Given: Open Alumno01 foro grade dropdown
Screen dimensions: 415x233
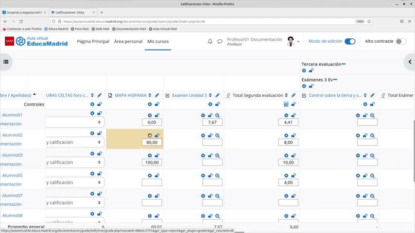Looking at the screenshot, I should 75,122.
